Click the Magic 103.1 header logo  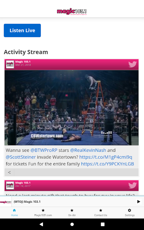[x=72, y=11]
